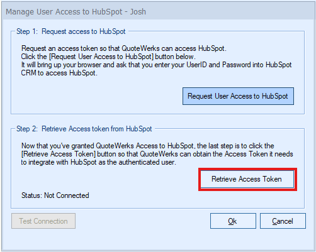Select the Step 1 Request access heading
This screenshot has width=316, height=252.
click(71, 31)
